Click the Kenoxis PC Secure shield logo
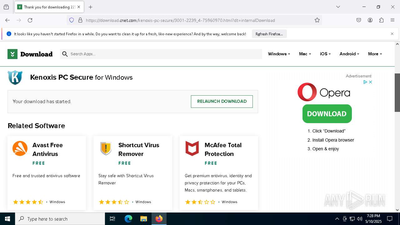Screen dimensions: 400x225 15,77
